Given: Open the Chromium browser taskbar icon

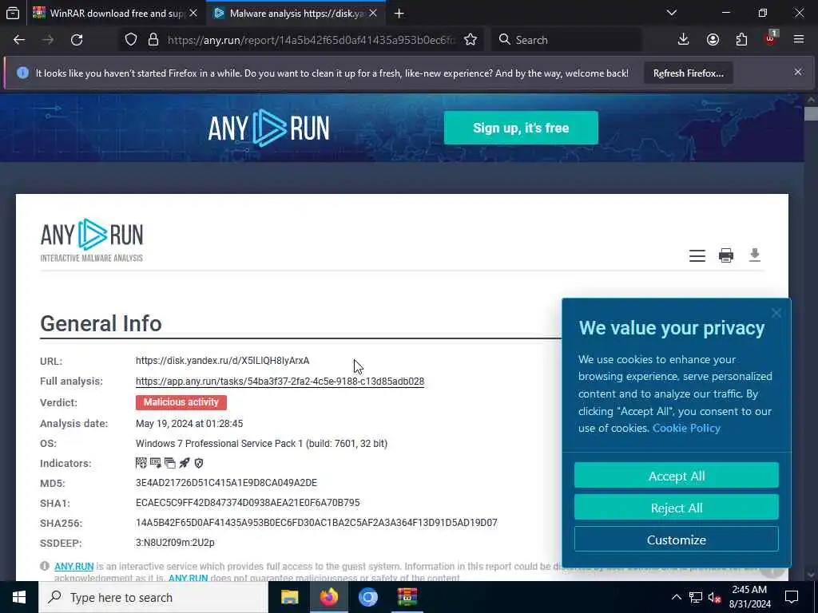Looking at the screenshot, I should (367, 597).
